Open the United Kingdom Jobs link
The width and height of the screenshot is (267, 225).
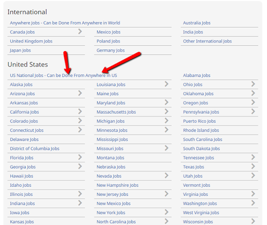click(31, 41)
